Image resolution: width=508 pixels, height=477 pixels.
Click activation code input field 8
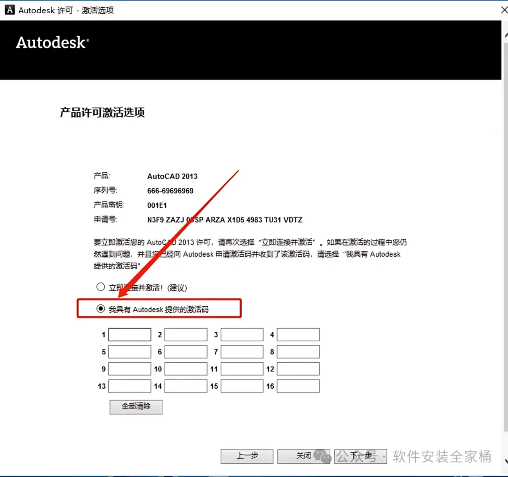298,352
